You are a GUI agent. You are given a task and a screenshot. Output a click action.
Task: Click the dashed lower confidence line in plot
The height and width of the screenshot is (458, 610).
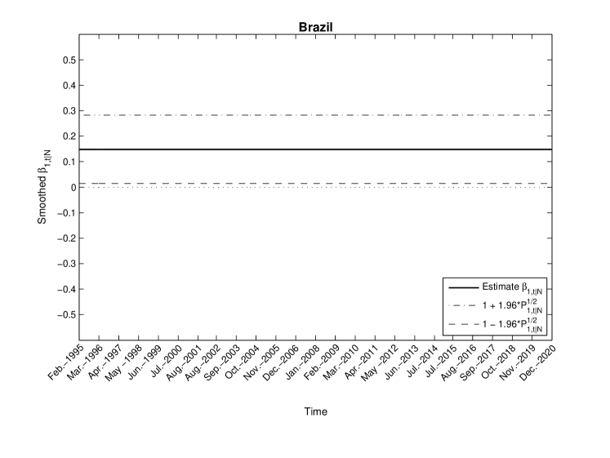315,183
